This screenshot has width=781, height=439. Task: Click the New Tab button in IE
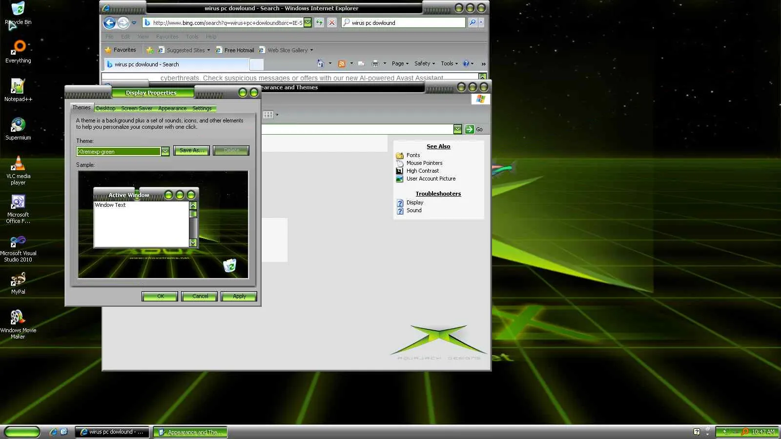pyautogui.click(x=257, y=64)
